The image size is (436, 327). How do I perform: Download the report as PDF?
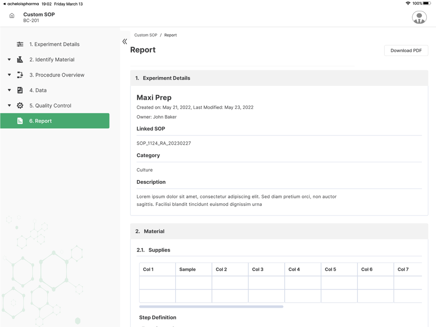[x=406, y=51]
